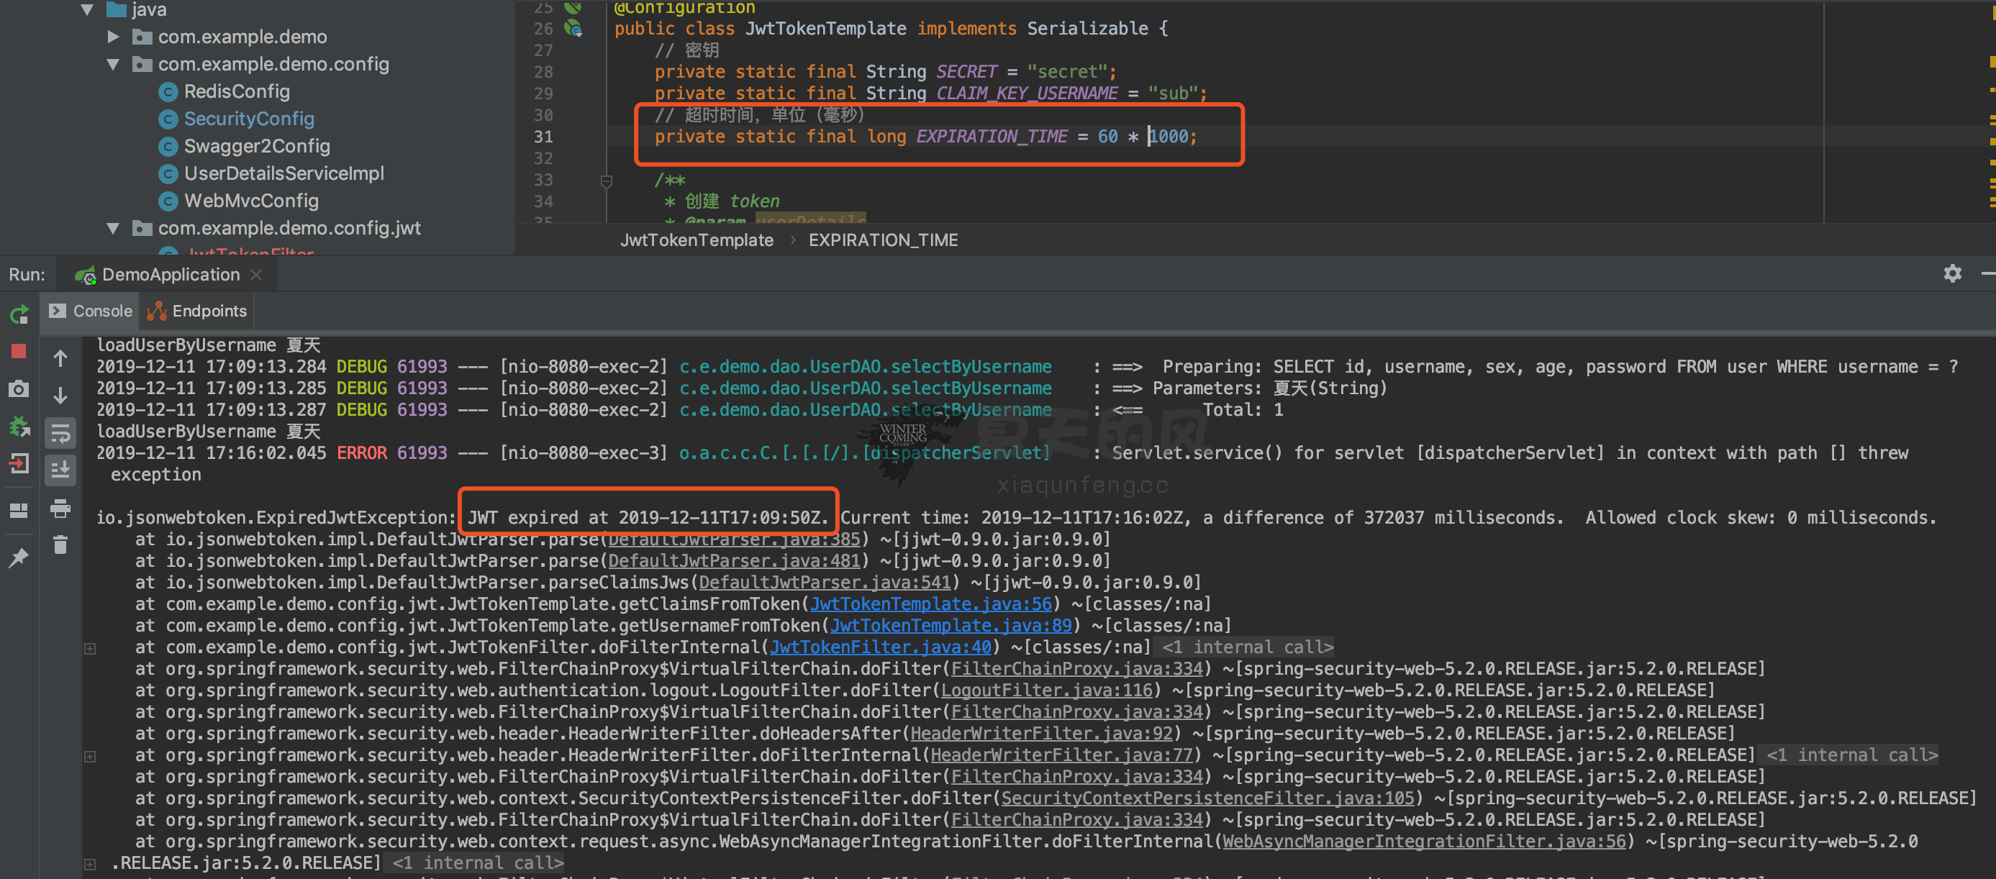The height and width of the screenshot is (879, 1996).
Task: Click EXPIRATION_TIME in the breadcrumb
Action: tap(884, 240)
